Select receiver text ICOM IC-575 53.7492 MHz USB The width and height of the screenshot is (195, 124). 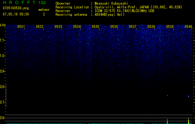click(124, 11)
